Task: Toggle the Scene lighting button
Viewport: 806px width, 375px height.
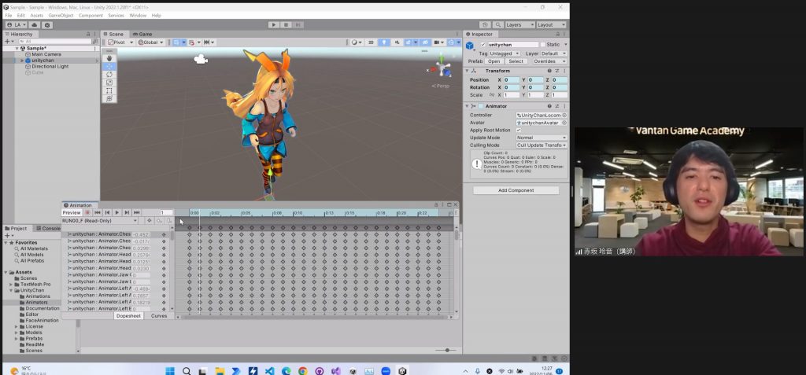Action: (384, 42)
